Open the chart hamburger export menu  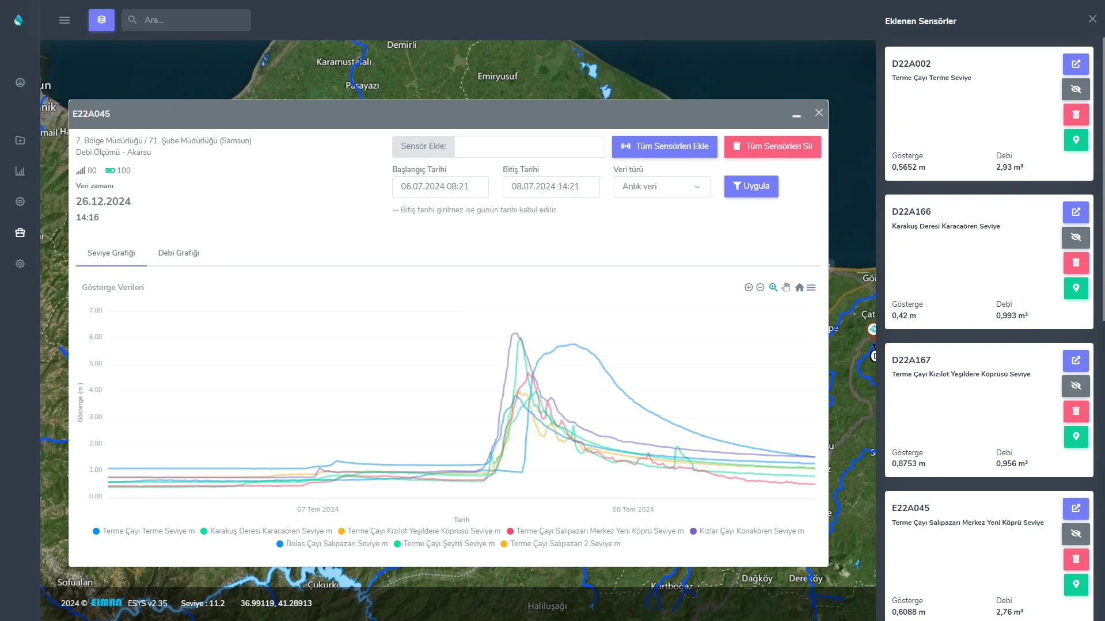pyautogui.click(x=811, y=287)
